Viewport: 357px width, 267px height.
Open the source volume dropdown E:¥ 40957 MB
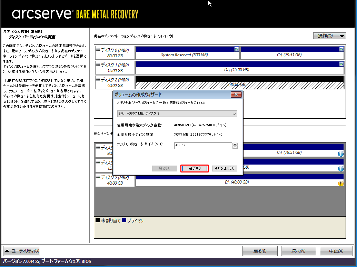coord(177,113)
